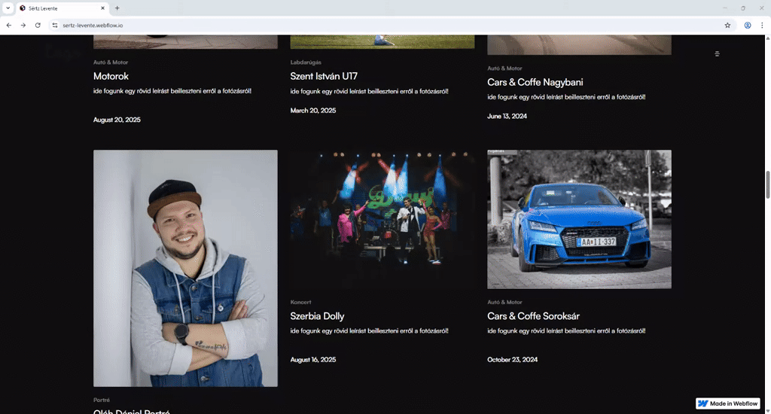Open the site hamburger menu icon
This screenshot has width=771, height=414.
point(717,54)
